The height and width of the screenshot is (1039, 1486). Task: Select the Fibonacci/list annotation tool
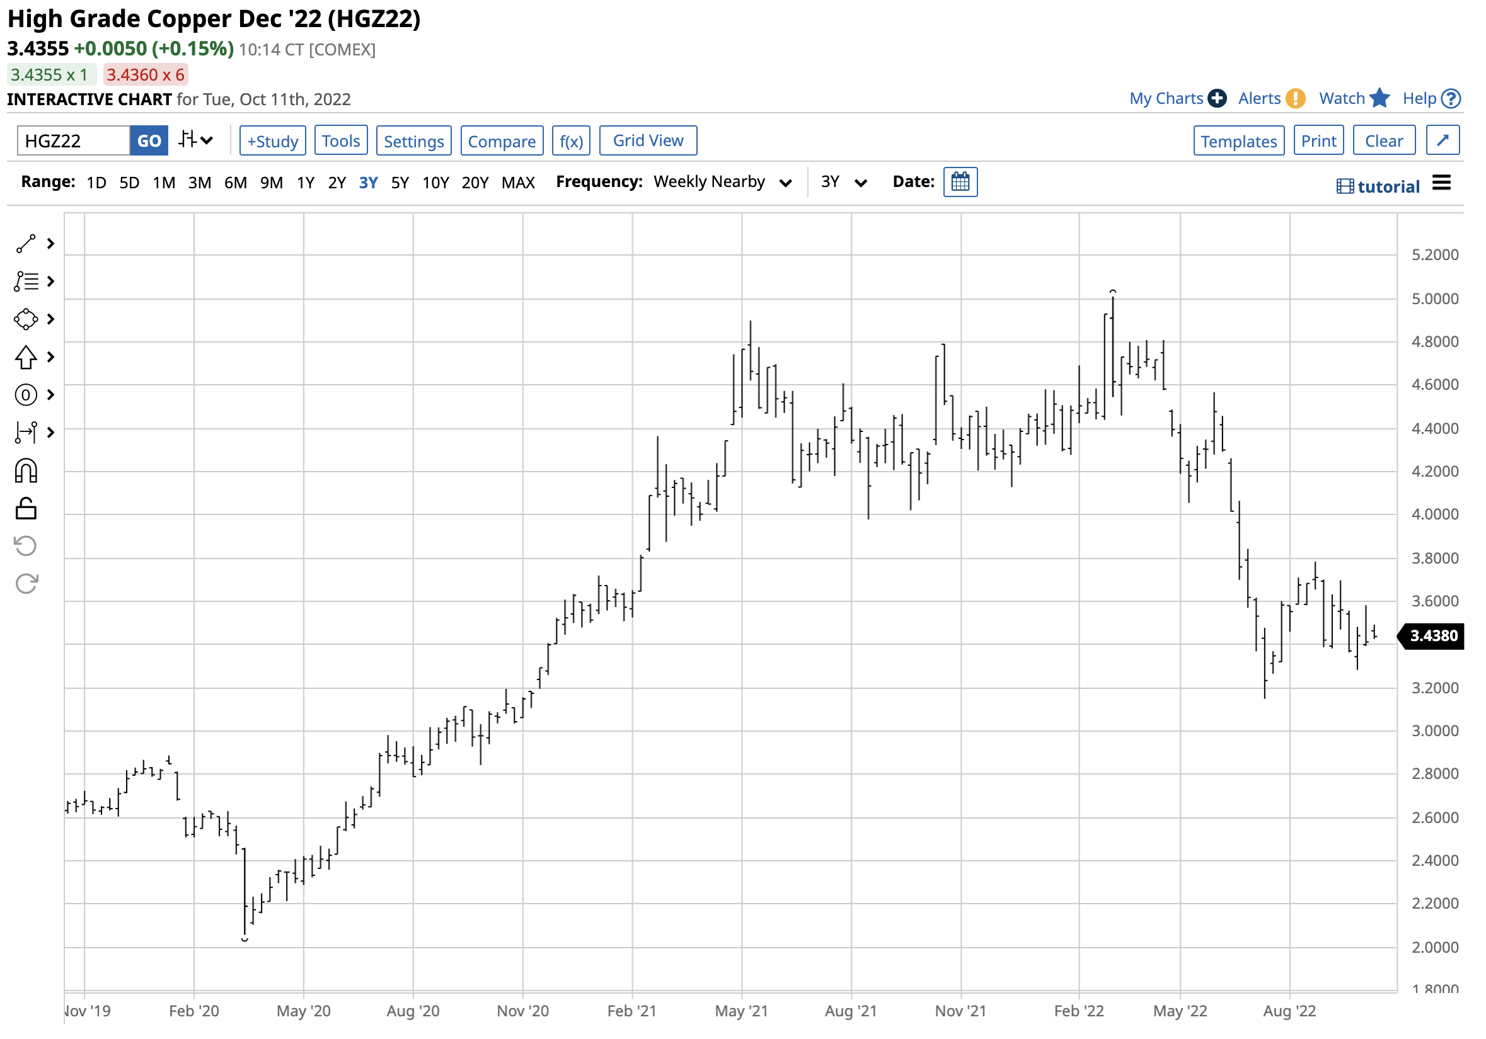click(26, 281)
